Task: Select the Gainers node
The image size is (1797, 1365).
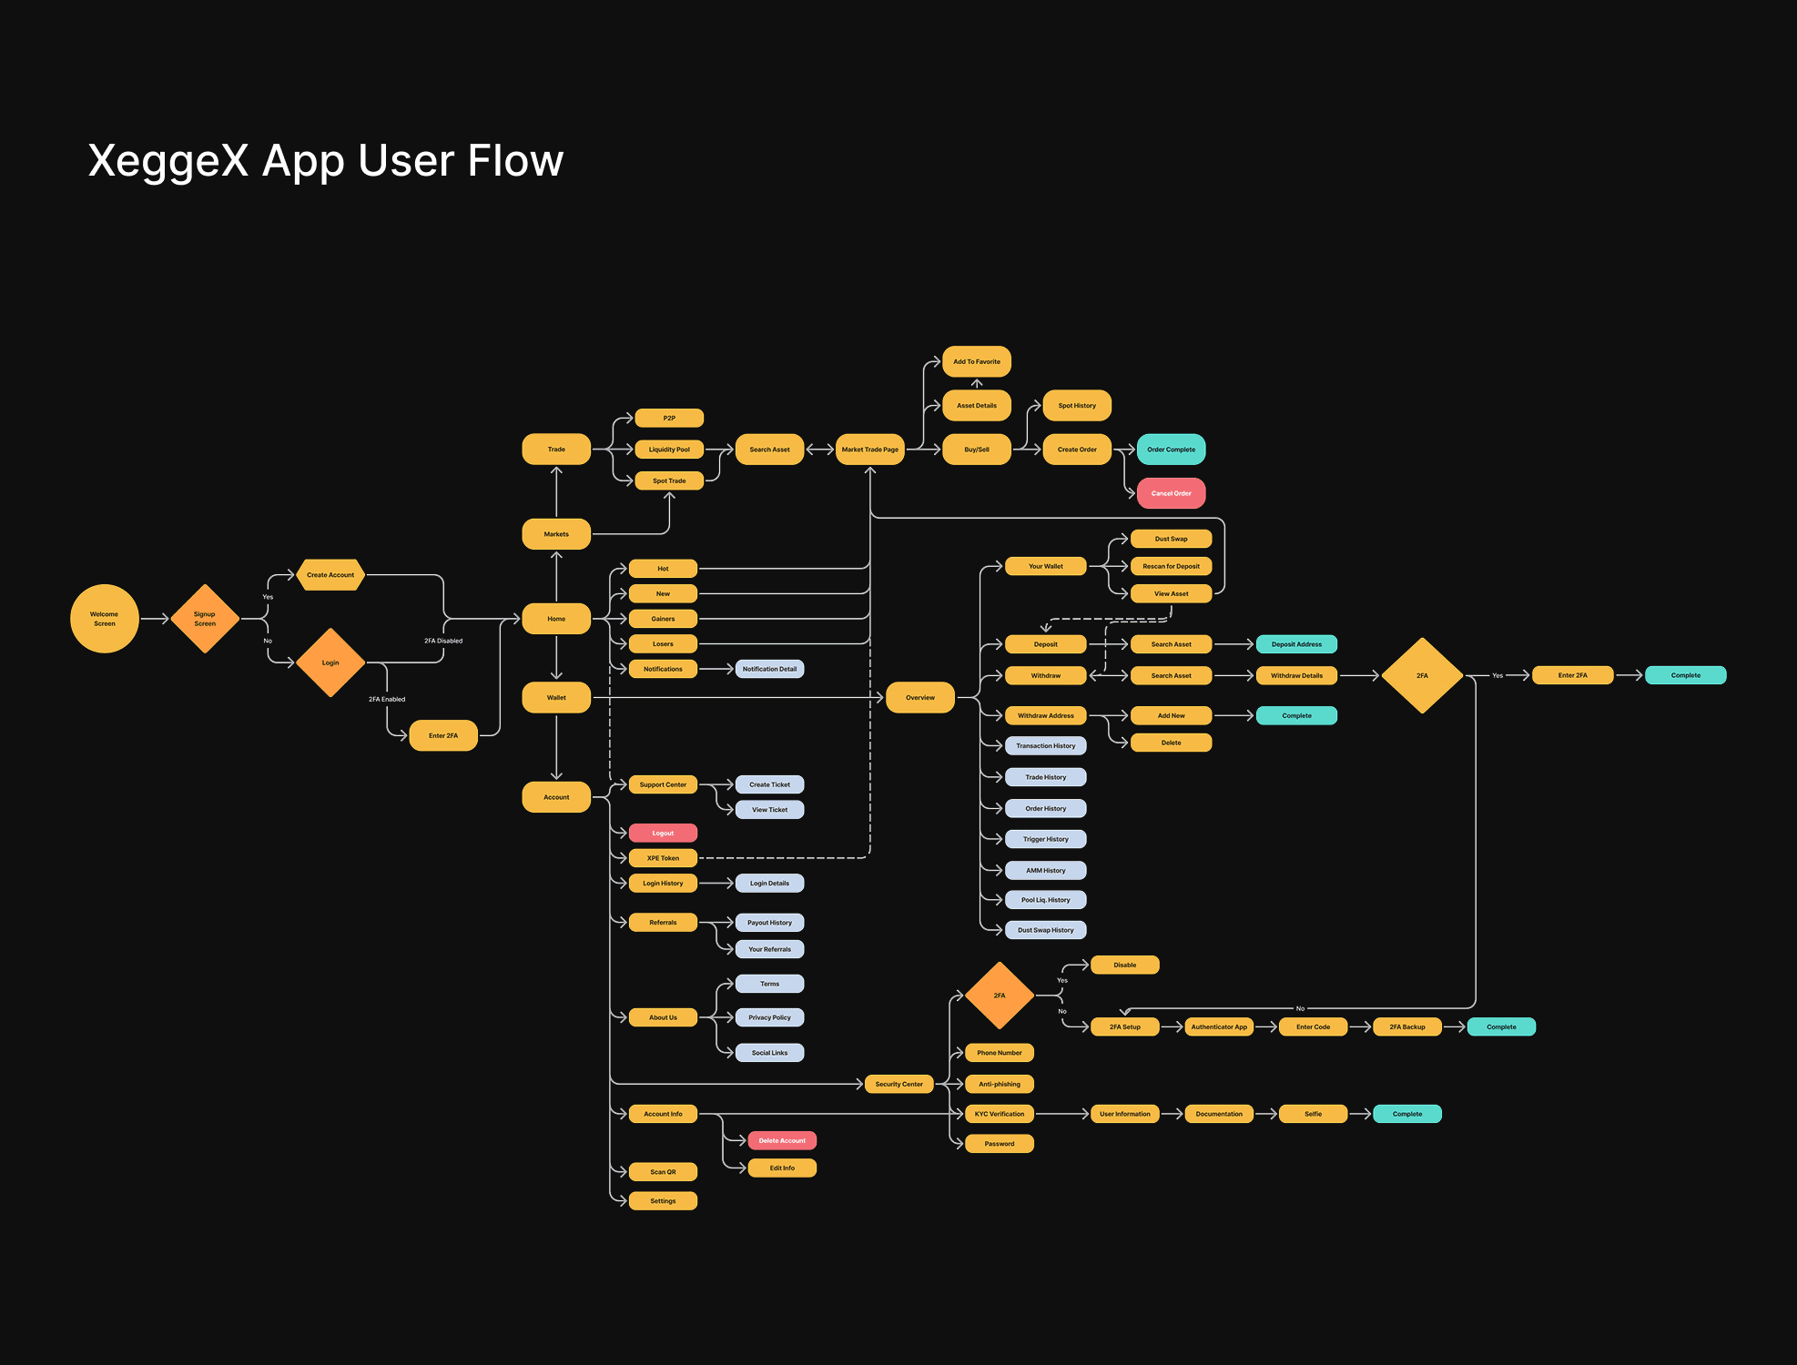Action: click(663, 619)
